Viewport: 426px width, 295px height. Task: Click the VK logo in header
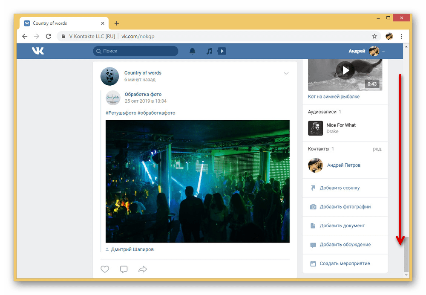(37, 51)
